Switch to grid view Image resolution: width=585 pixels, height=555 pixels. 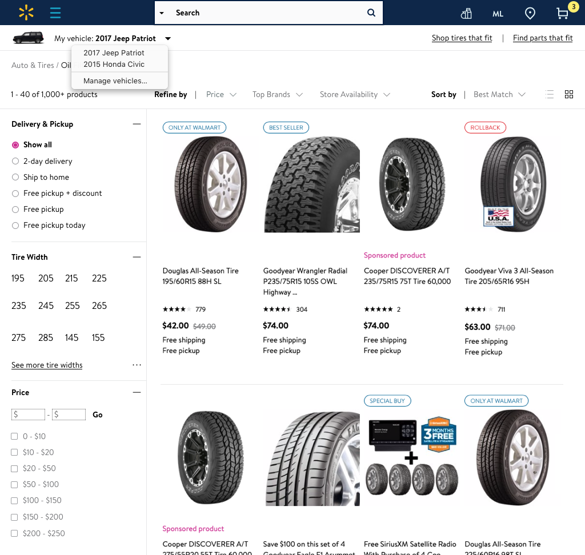click(569, 94)
